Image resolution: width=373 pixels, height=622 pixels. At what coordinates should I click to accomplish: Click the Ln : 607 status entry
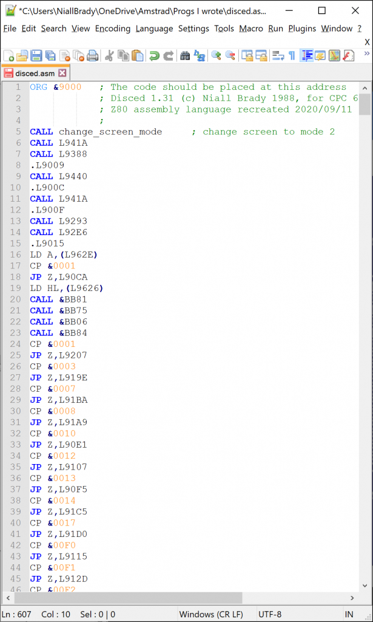[x=16, y=614]
